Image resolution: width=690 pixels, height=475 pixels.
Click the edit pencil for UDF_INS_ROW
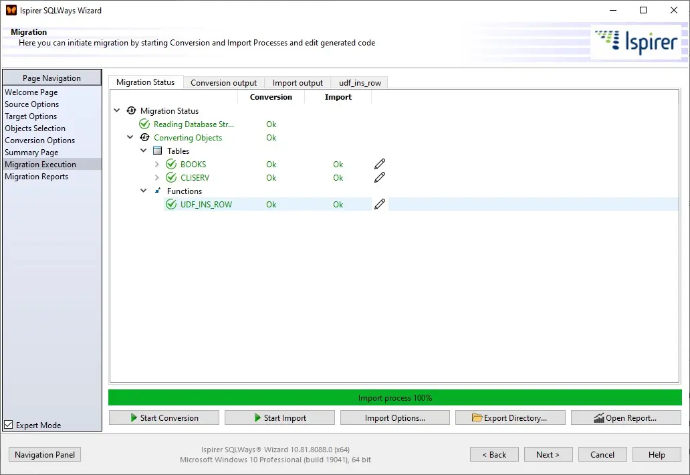click(379, 204)
